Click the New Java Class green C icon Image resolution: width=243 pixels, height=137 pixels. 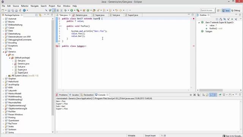pyautogui.click(x=88, y=10)
